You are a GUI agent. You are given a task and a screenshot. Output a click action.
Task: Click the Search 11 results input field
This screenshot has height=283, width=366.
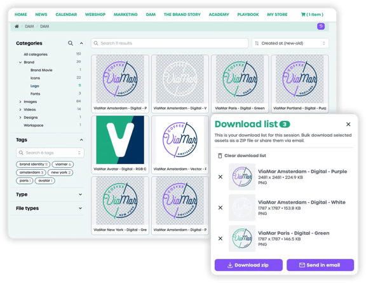tap(170, 43)
